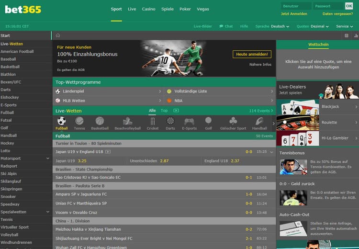
Task: Click the baseball icon beside MLB Wetten
Action: tap(58, 101)
